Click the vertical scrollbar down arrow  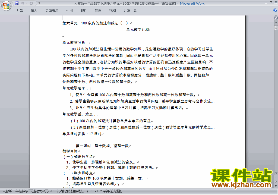(276, 173)
